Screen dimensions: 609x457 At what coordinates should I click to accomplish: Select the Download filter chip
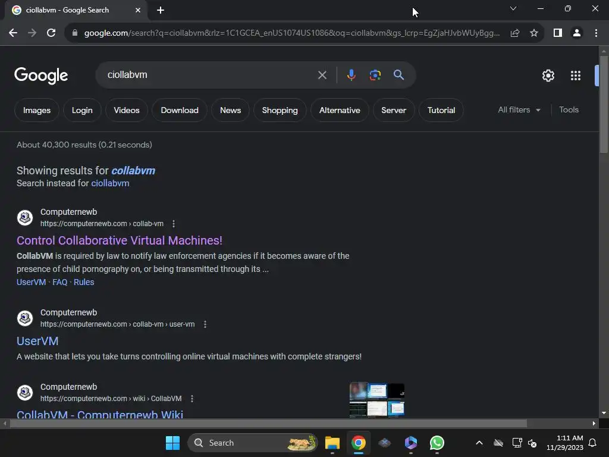pos(180,110)
